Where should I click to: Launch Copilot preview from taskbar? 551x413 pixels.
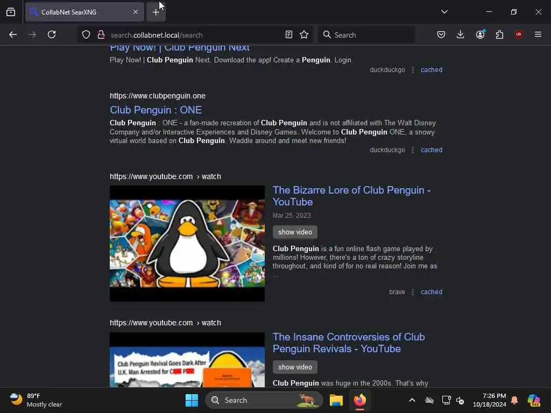pyautogui.click(x=534, y=400)
